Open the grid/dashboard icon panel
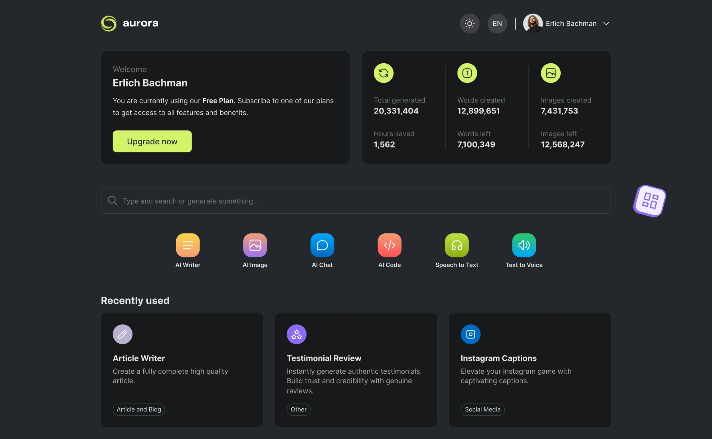Image resolution: width=712 pixels, height=439 pixels. [x=650, y=200]
